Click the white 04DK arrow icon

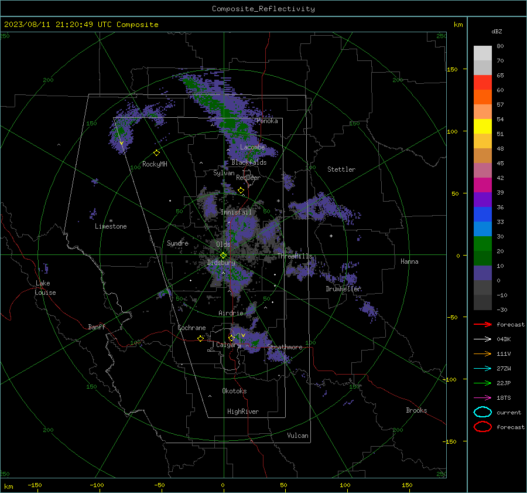482,339
